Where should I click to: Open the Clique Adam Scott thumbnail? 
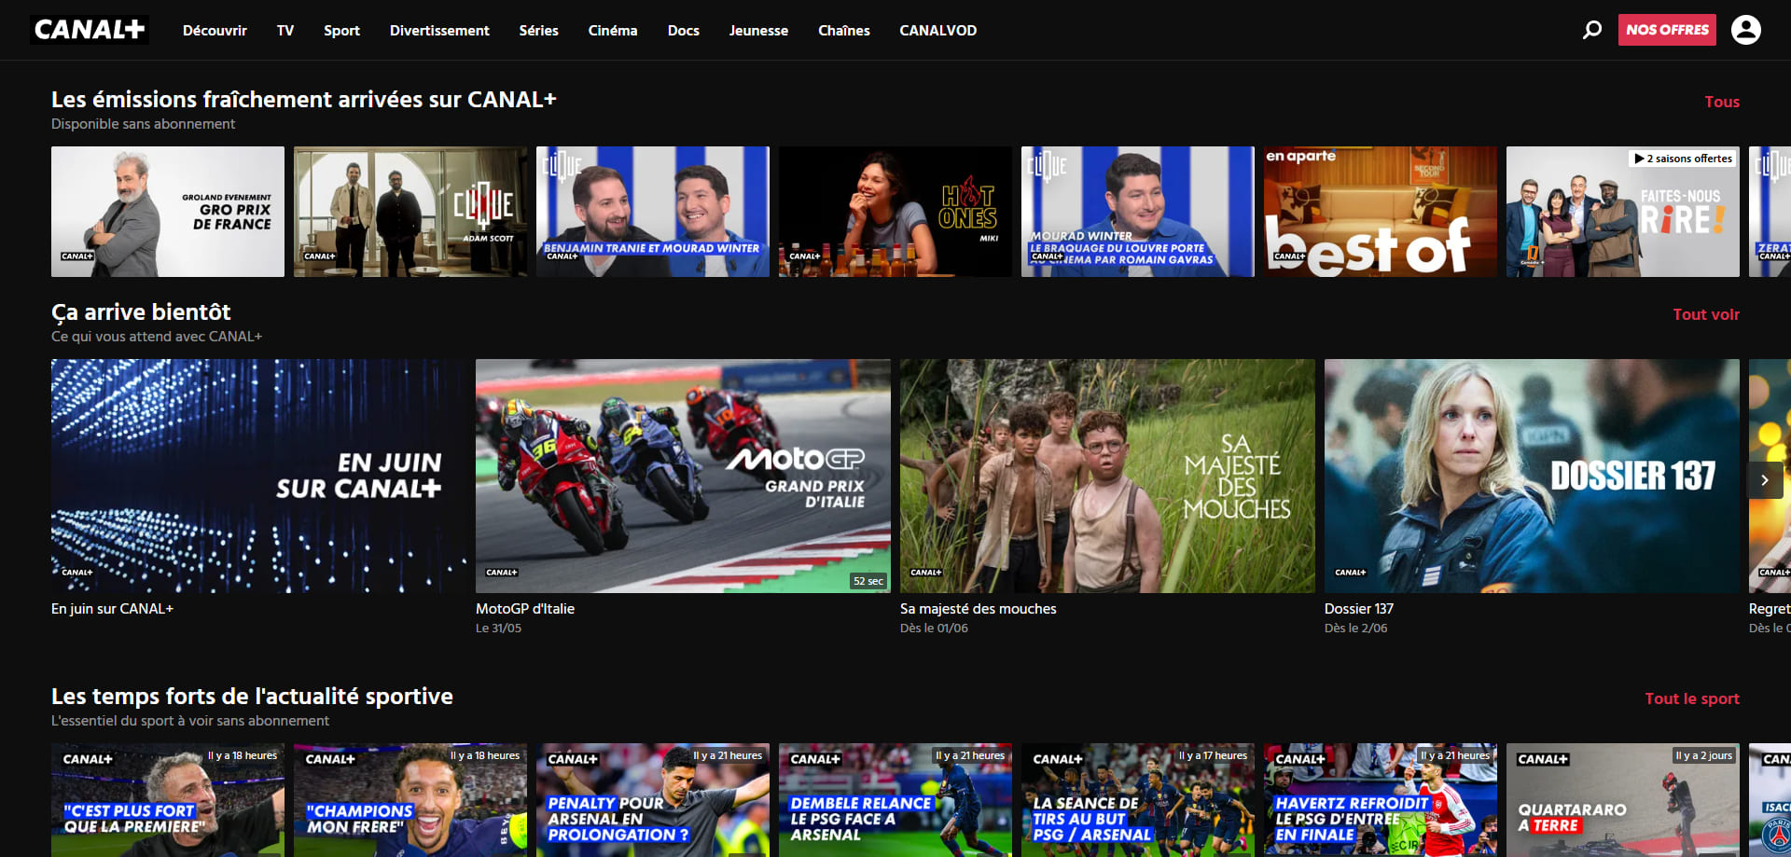point(410,212)
